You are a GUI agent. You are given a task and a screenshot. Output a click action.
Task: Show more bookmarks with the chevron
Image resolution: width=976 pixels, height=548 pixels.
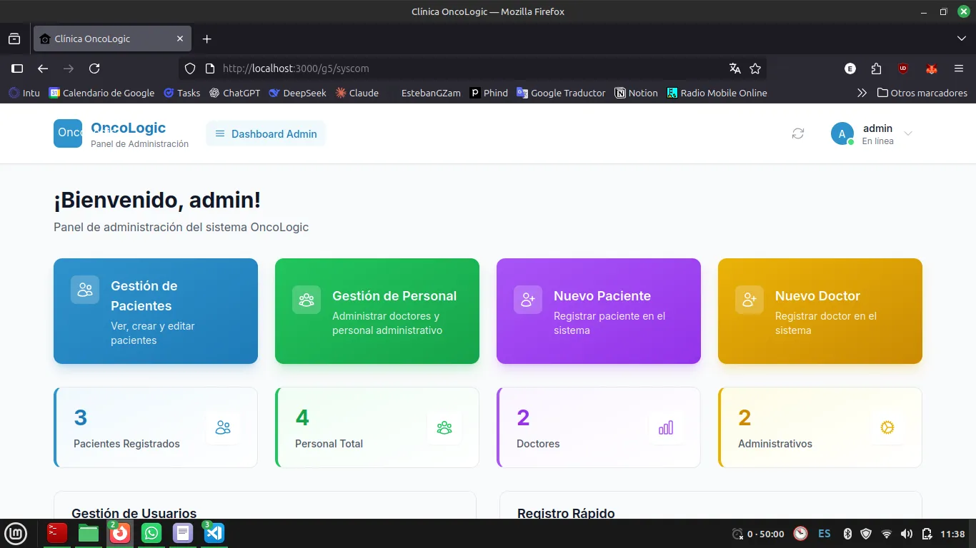click(x=862, y=93)
